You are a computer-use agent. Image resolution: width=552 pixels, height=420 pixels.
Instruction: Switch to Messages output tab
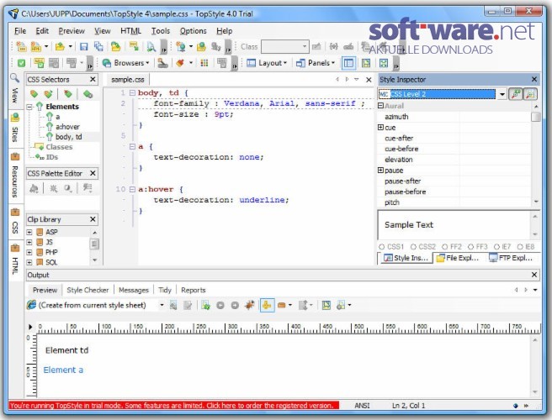(134, 290)
